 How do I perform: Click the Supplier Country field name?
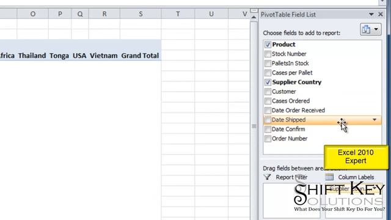click(297, 82)
